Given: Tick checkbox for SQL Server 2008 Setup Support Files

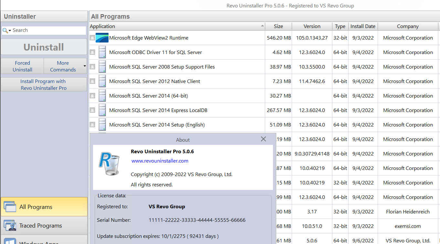Looking at the screenshot, I should pyautogui.click(x=92, y=67).
